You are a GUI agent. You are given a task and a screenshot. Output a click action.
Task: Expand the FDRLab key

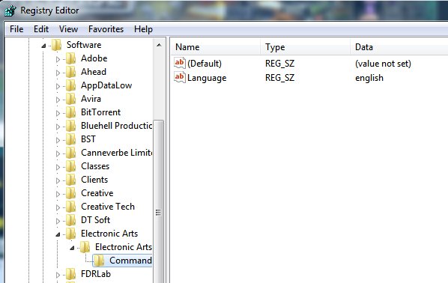tap(58, 275)
